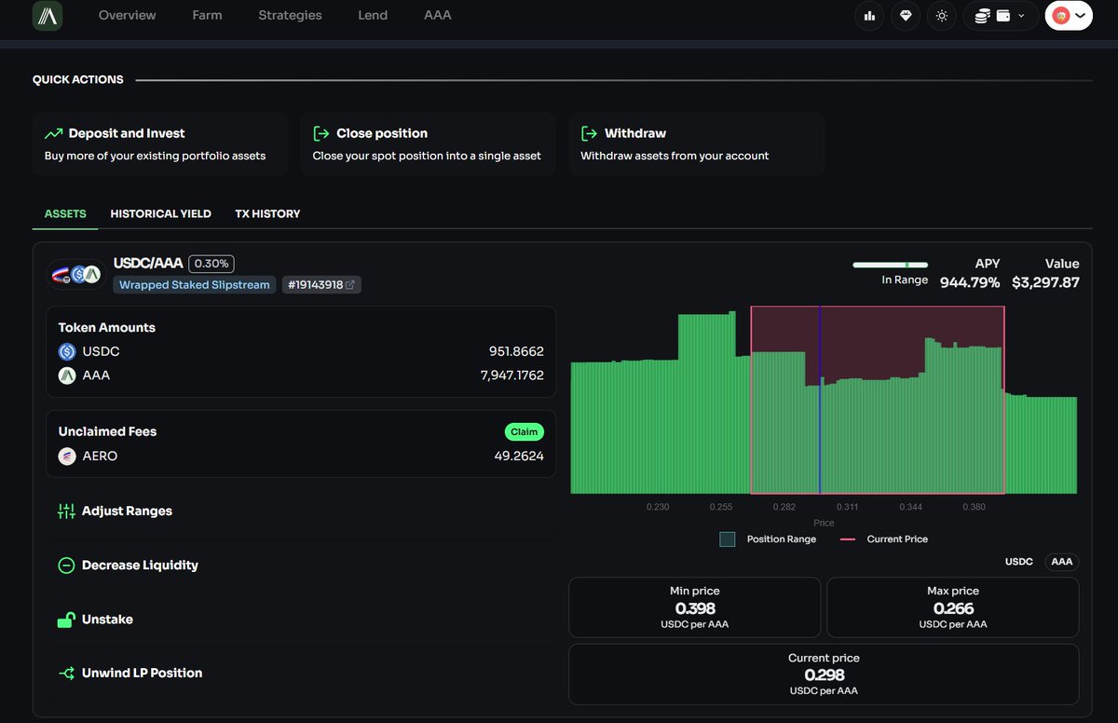Click the Deposit and Invest card

point(160,144)
